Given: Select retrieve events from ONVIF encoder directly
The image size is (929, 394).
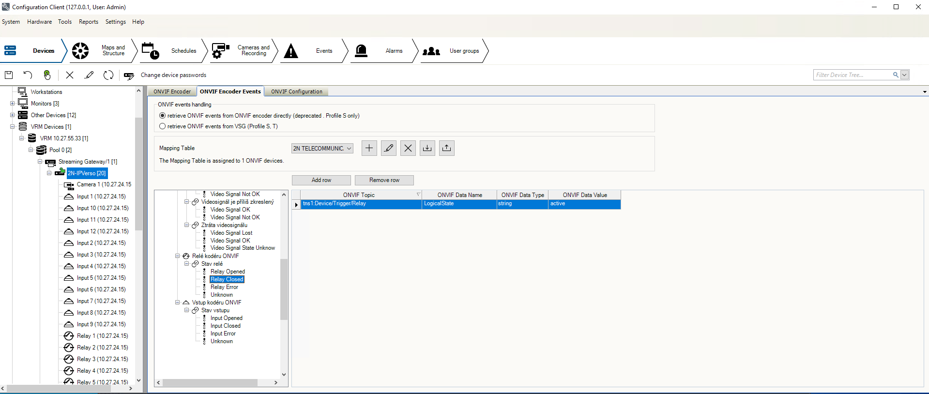Looking at the screenshot, I should point(163,116).
